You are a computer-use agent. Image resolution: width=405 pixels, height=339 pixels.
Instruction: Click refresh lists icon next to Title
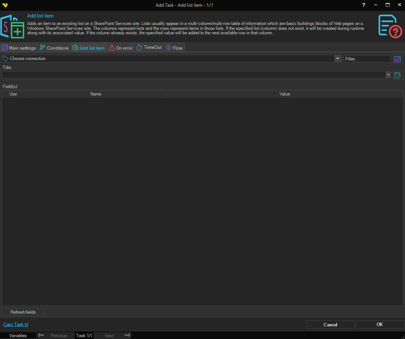398,75
